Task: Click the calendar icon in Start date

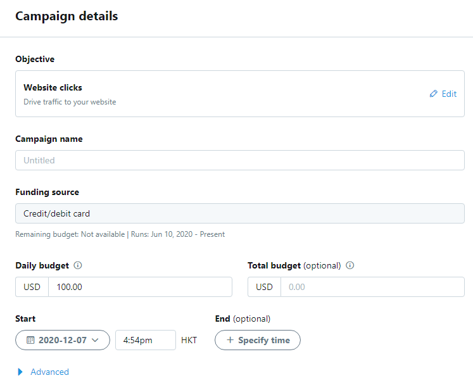Action: [x=30, y=340]
